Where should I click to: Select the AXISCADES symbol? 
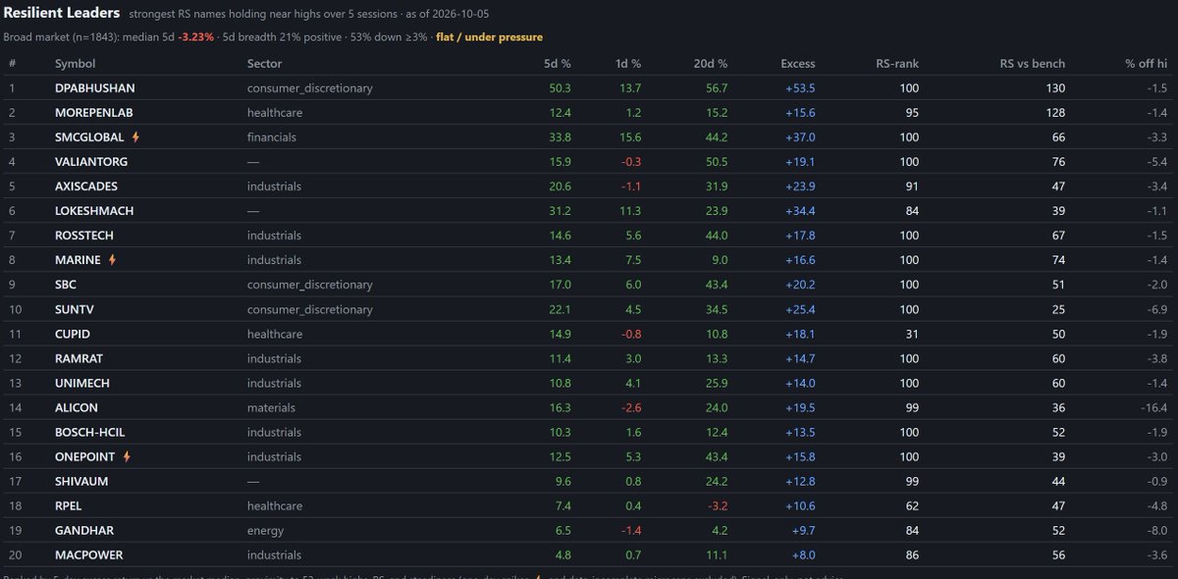88,186
